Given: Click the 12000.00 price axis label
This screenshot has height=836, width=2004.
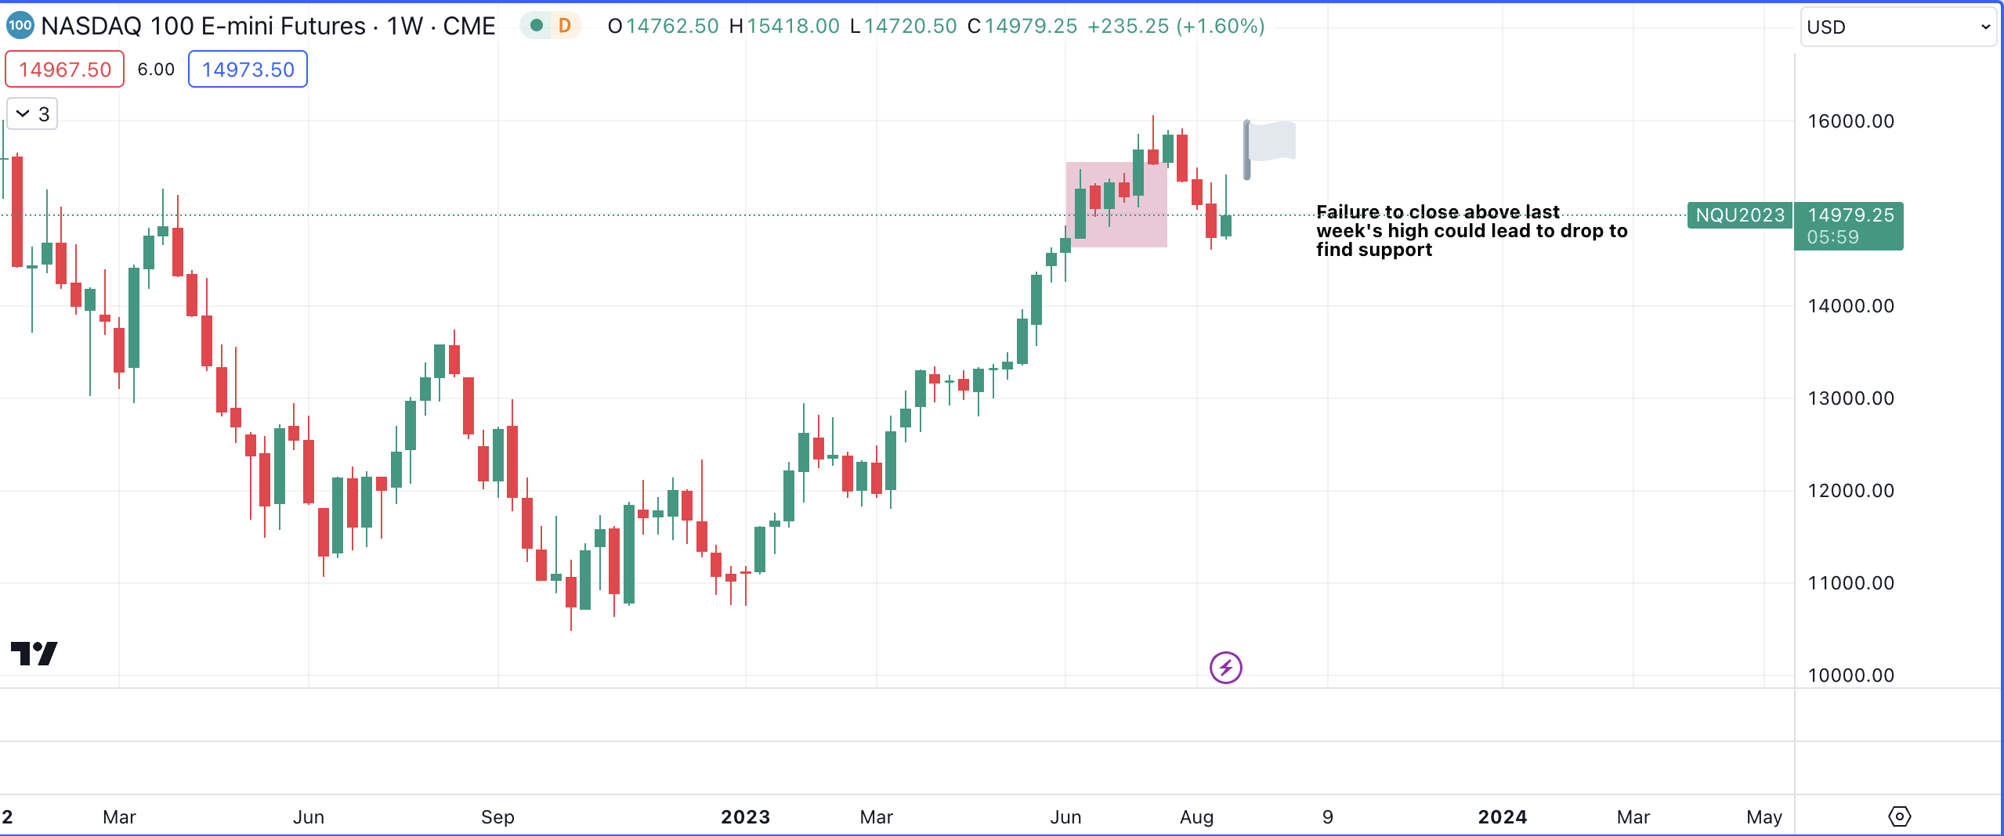Looking at the screenshot, I should tap(1850, 491).
